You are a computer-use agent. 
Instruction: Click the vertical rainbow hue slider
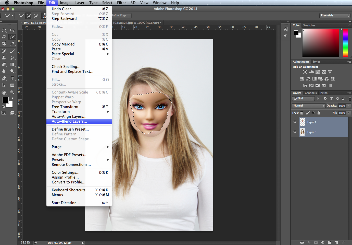point(345,43)
